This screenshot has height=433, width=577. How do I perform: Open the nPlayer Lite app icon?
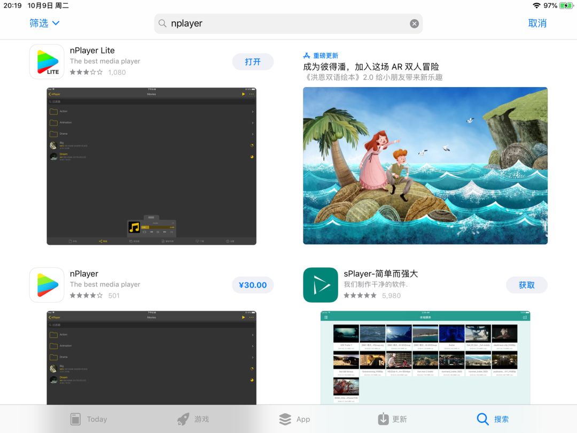click(46, 61)
